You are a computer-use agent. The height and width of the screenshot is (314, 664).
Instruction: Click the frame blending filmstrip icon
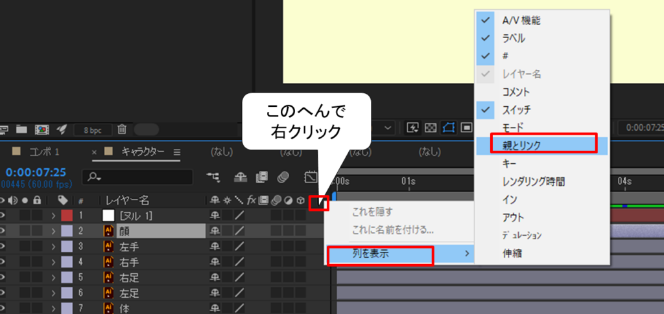click(x=262, y=177)
